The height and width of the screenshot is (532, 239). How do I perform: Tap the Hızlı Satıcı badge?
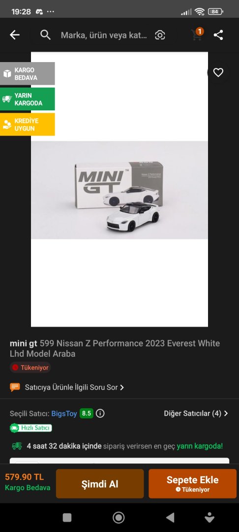tap(31, 428)
